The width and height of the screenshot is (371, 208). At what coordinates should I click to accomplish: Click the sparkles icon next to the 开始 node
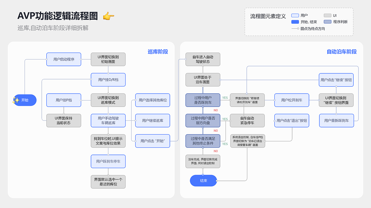(x=17, y=100)
